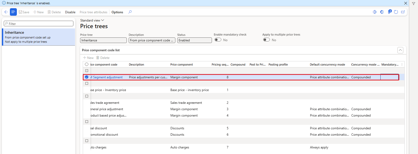The height and width of the screenshot is (154, 418).
Task: Select the Product based price adjustment row
Action: pyautogui.click(x=243, y=115)
